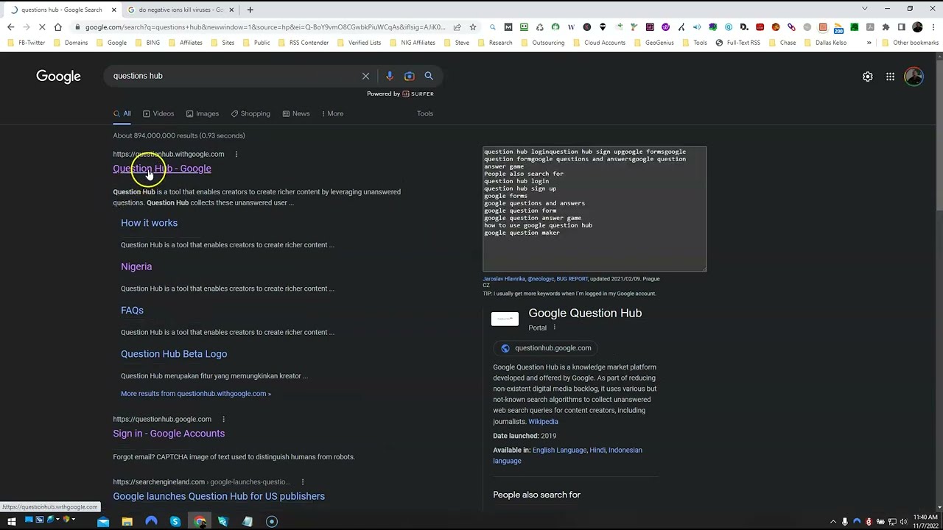Close the questions hub browser tab
This screenshot has height=530, width=943.
coord(114,10)
